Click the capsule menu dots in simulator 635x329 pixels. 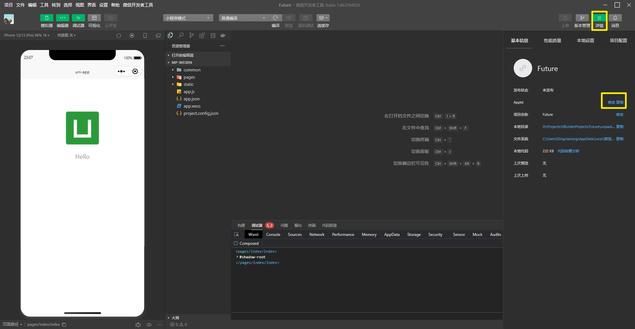pyautogui.click(x=121, y=71)
